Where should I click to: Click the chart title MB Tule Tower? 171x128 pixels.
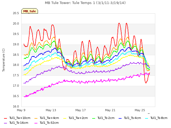tap(85, 3)
